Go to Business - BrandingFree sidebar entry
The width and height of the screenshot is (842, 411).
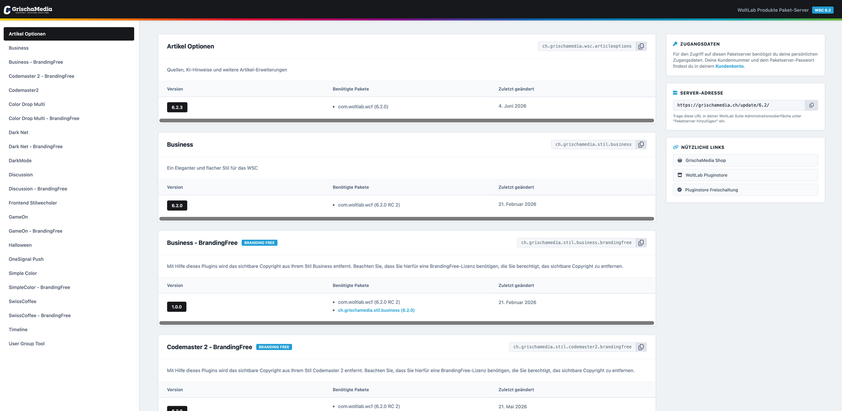click(69, 62)
